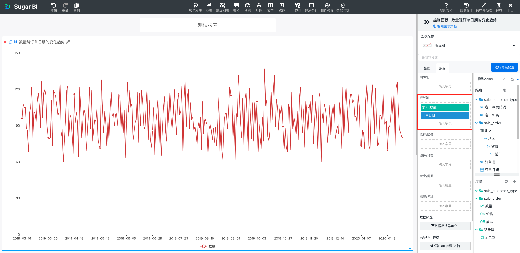This screenshot has height=253, width=520.
Task: Open the 媒体 media tool
Action: pos(282,7)
